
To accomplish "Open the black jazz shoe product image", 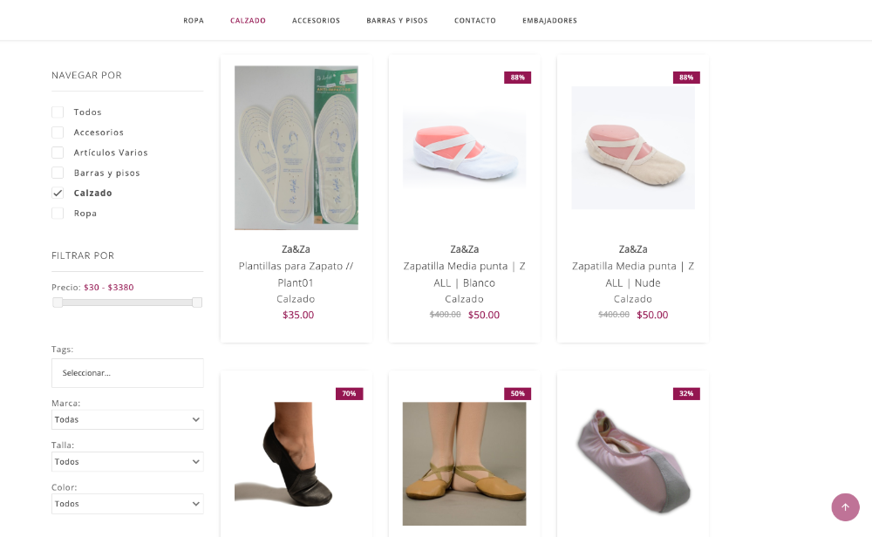I will [x=296, y=462].
